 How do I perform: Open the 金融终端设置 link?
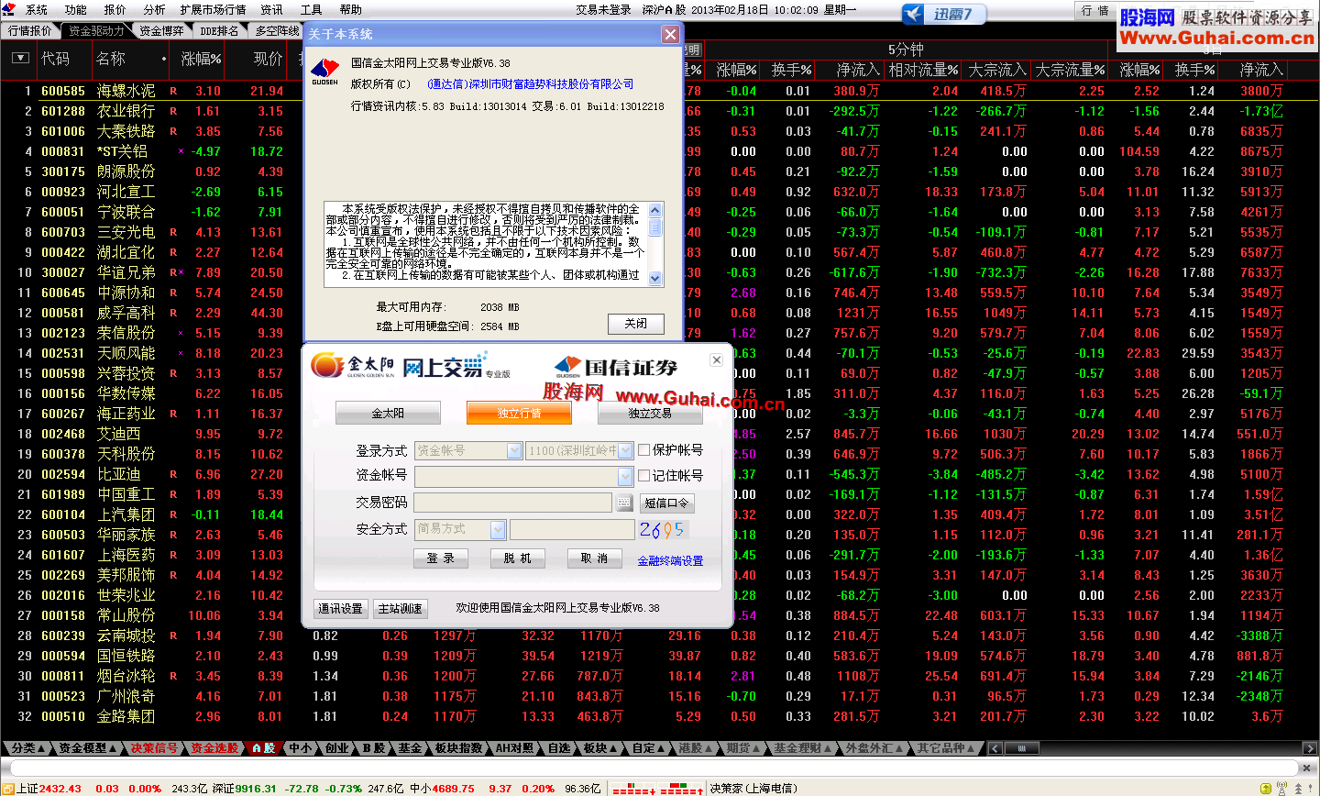coord(670,561)
